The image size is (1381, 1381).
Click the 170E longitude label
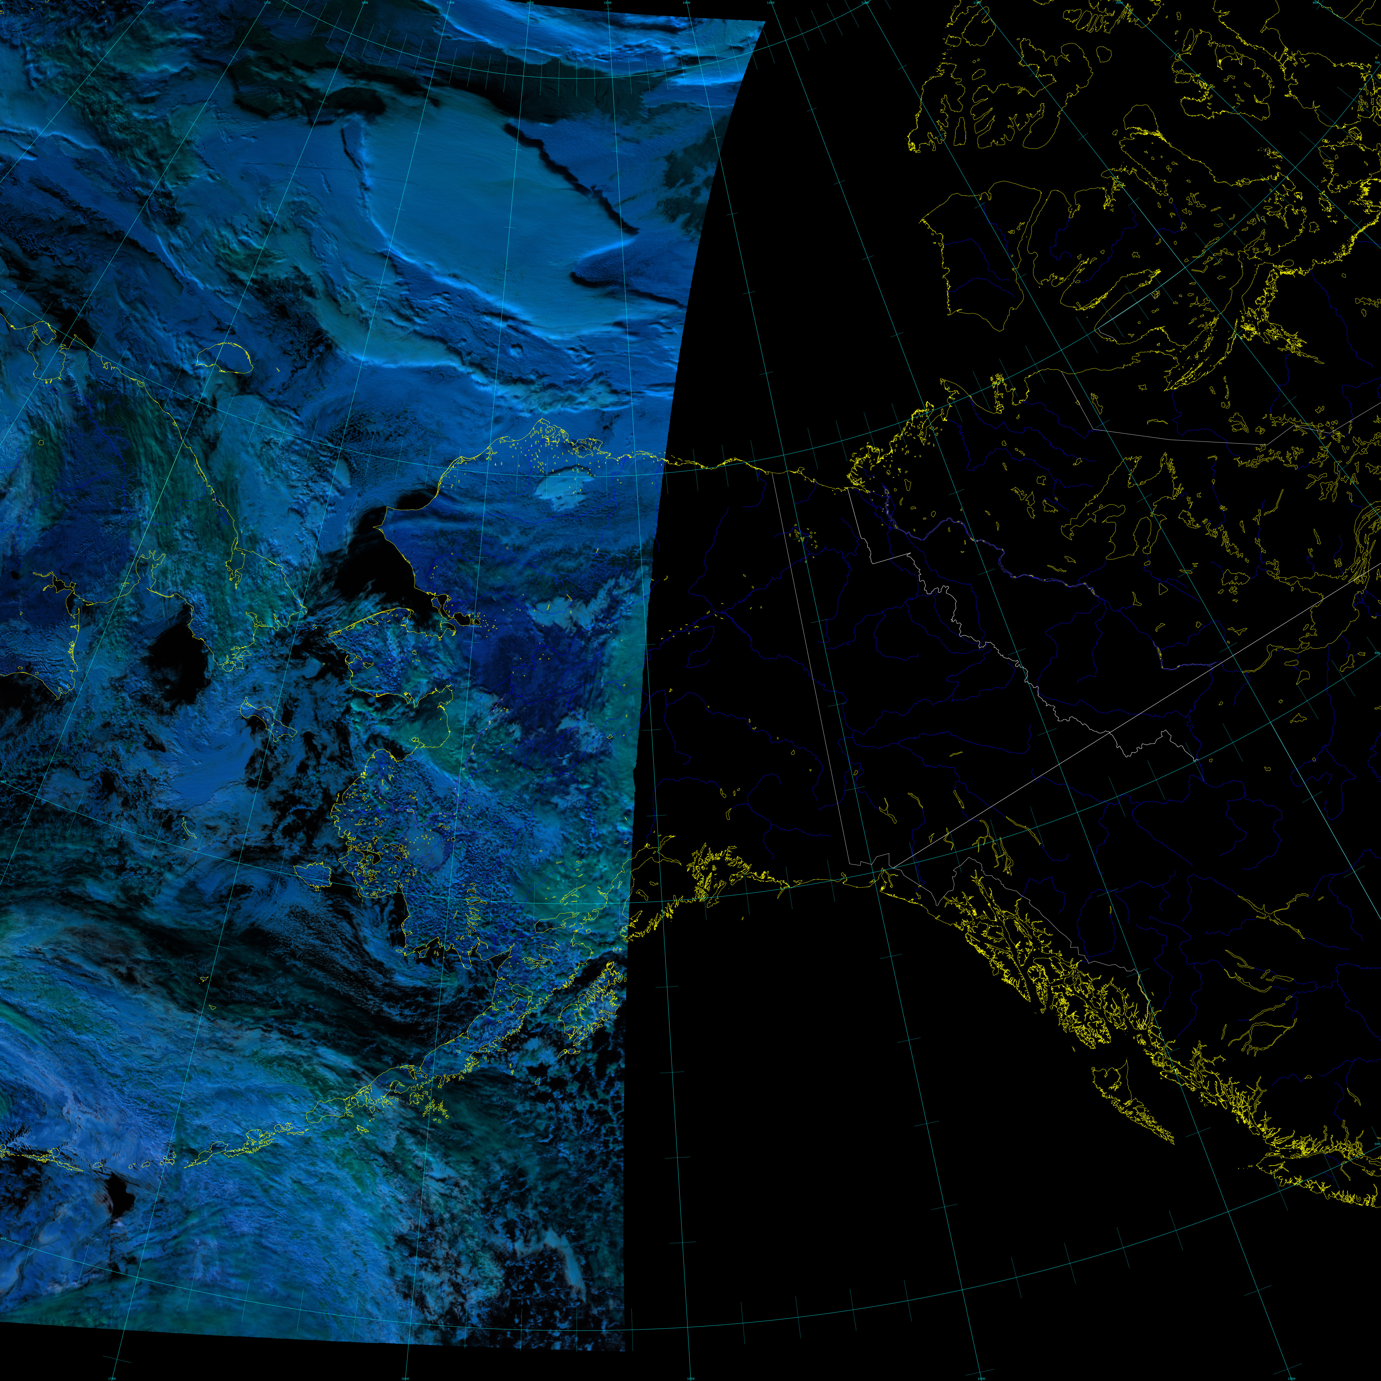(267, 2)
